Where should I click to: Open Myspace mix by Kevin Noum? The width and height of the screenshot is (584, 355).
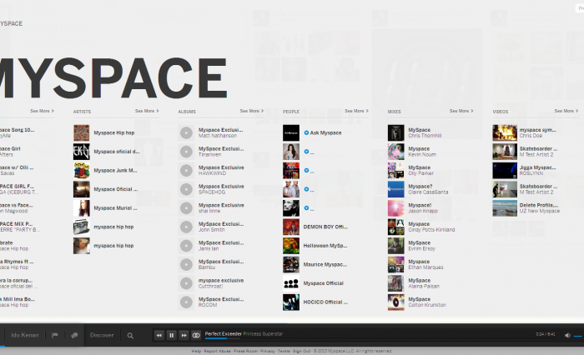click(x=396, y=152)
